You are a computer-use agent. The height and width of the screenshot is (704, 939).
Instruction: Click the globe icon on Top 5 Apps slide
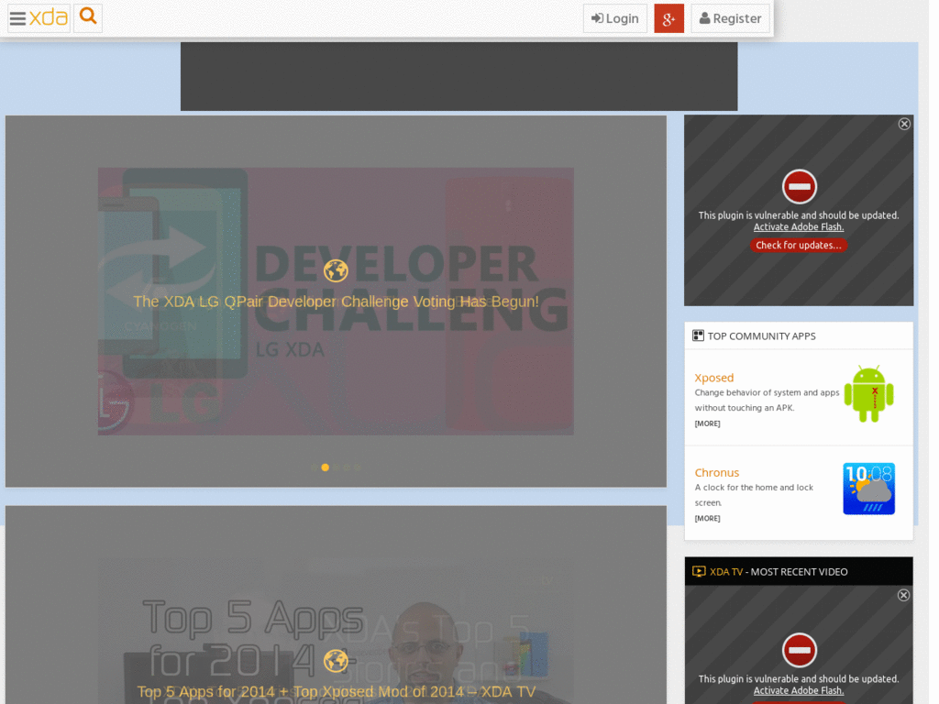pos(336,661)
